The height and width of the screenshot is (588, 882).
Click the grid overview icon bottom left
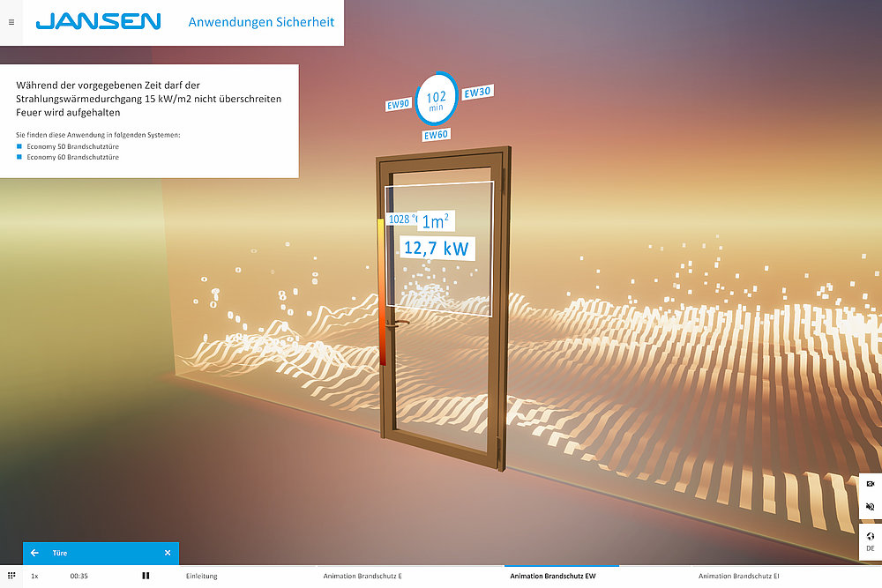click(x=10, y=575)
